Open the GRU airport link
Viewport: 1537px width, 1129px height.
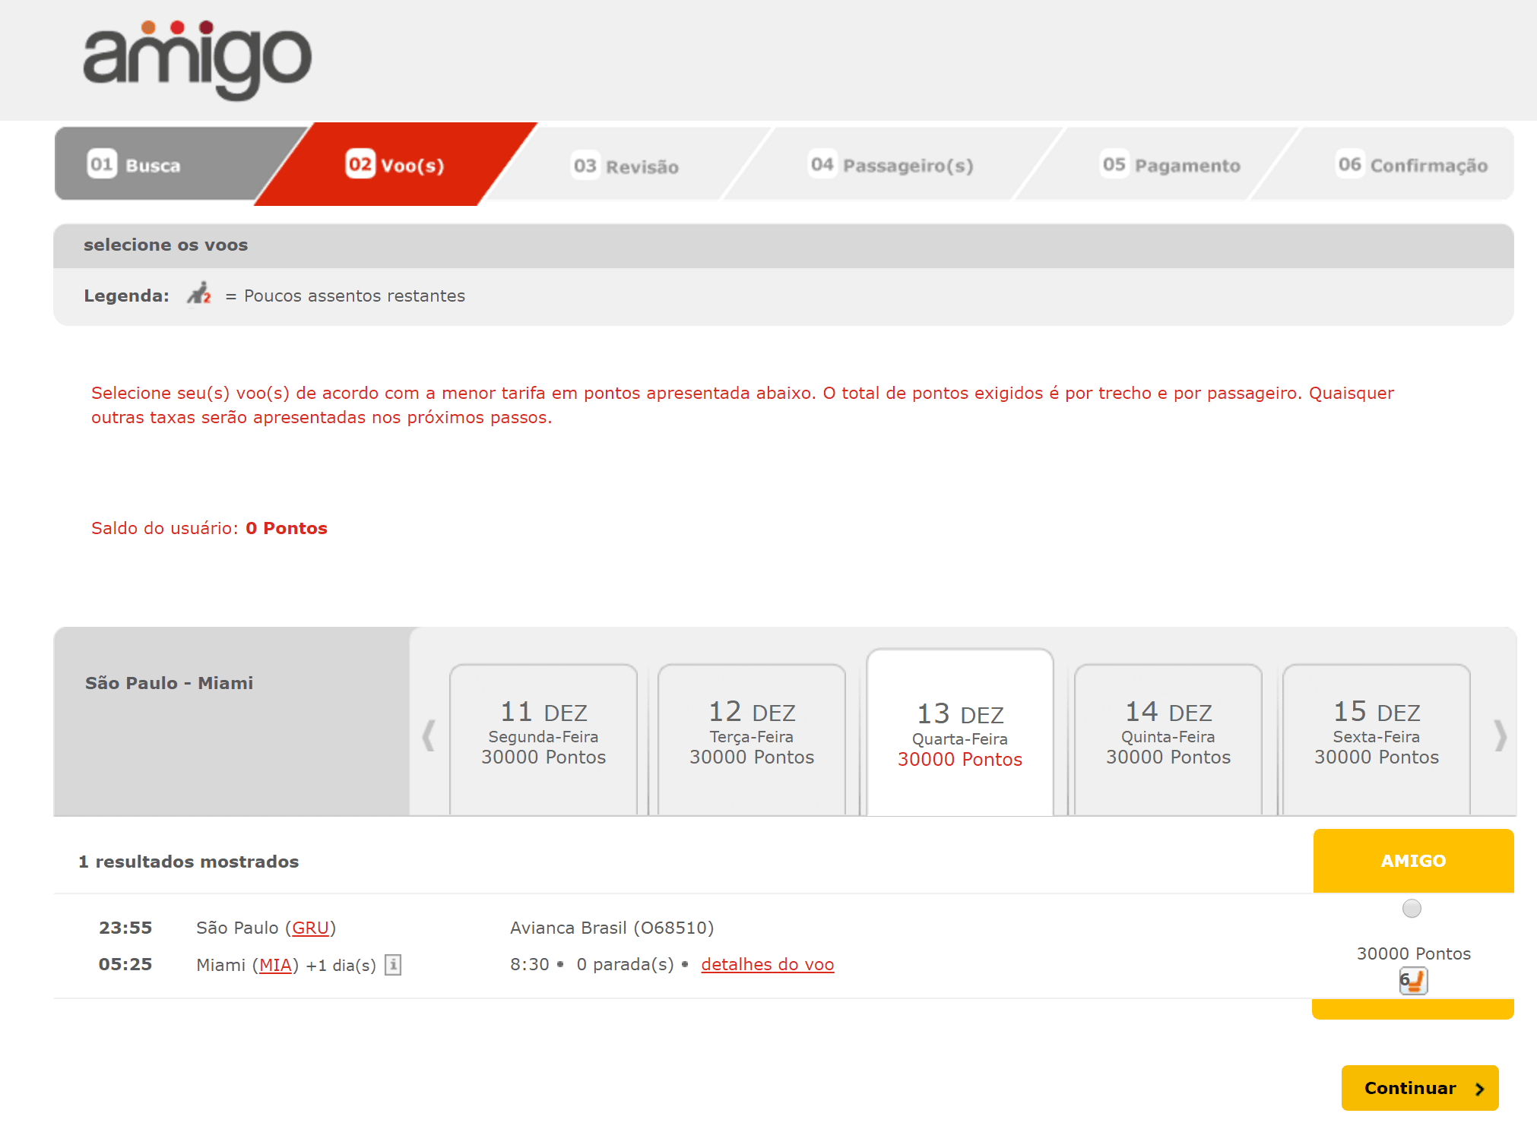311,928
